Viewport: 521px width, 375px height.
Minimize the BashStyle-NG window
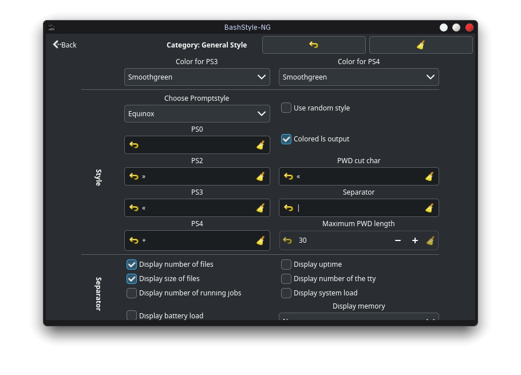(x=444, y=27)
